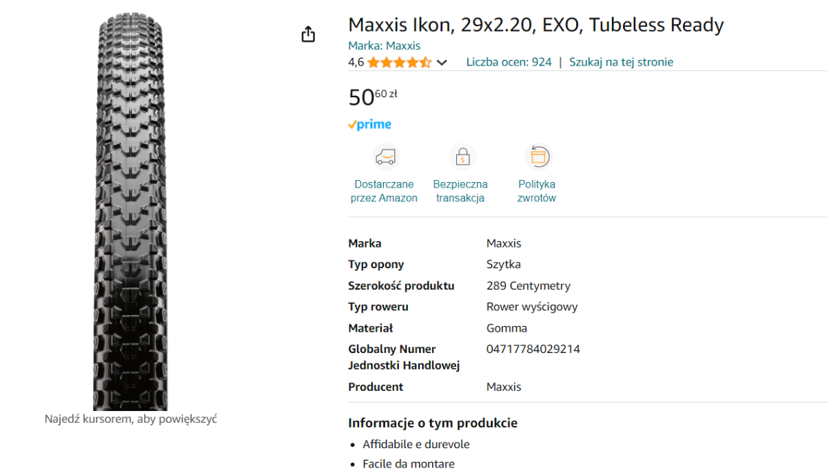This screenshot has height=473, width=827.
Task: Click the GTIN number 04717784029214
Action: click(x=533, y=349)
